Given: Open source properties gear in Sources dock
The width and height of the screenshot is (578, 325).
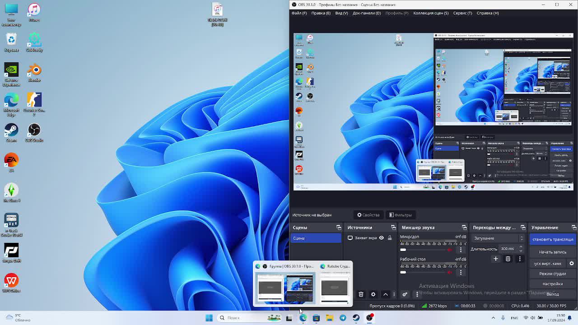Looking at the screenshot, I should pyautogui.click(x=373, y=294).
